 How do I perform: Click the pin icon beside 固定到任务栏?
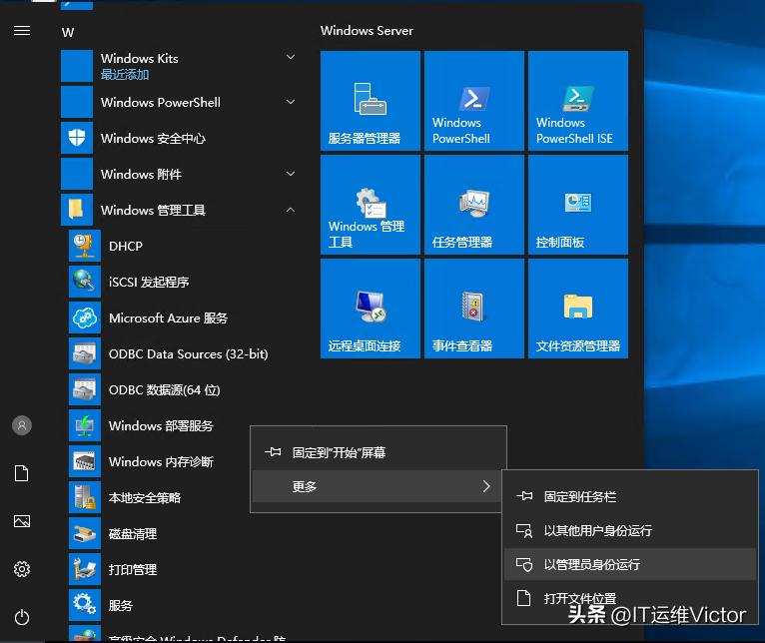click(524, 496)
